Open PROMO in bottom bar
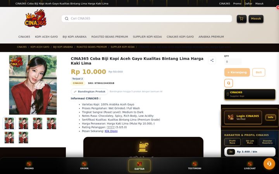Viewport: 279px width, 174px height. (29, 165)
